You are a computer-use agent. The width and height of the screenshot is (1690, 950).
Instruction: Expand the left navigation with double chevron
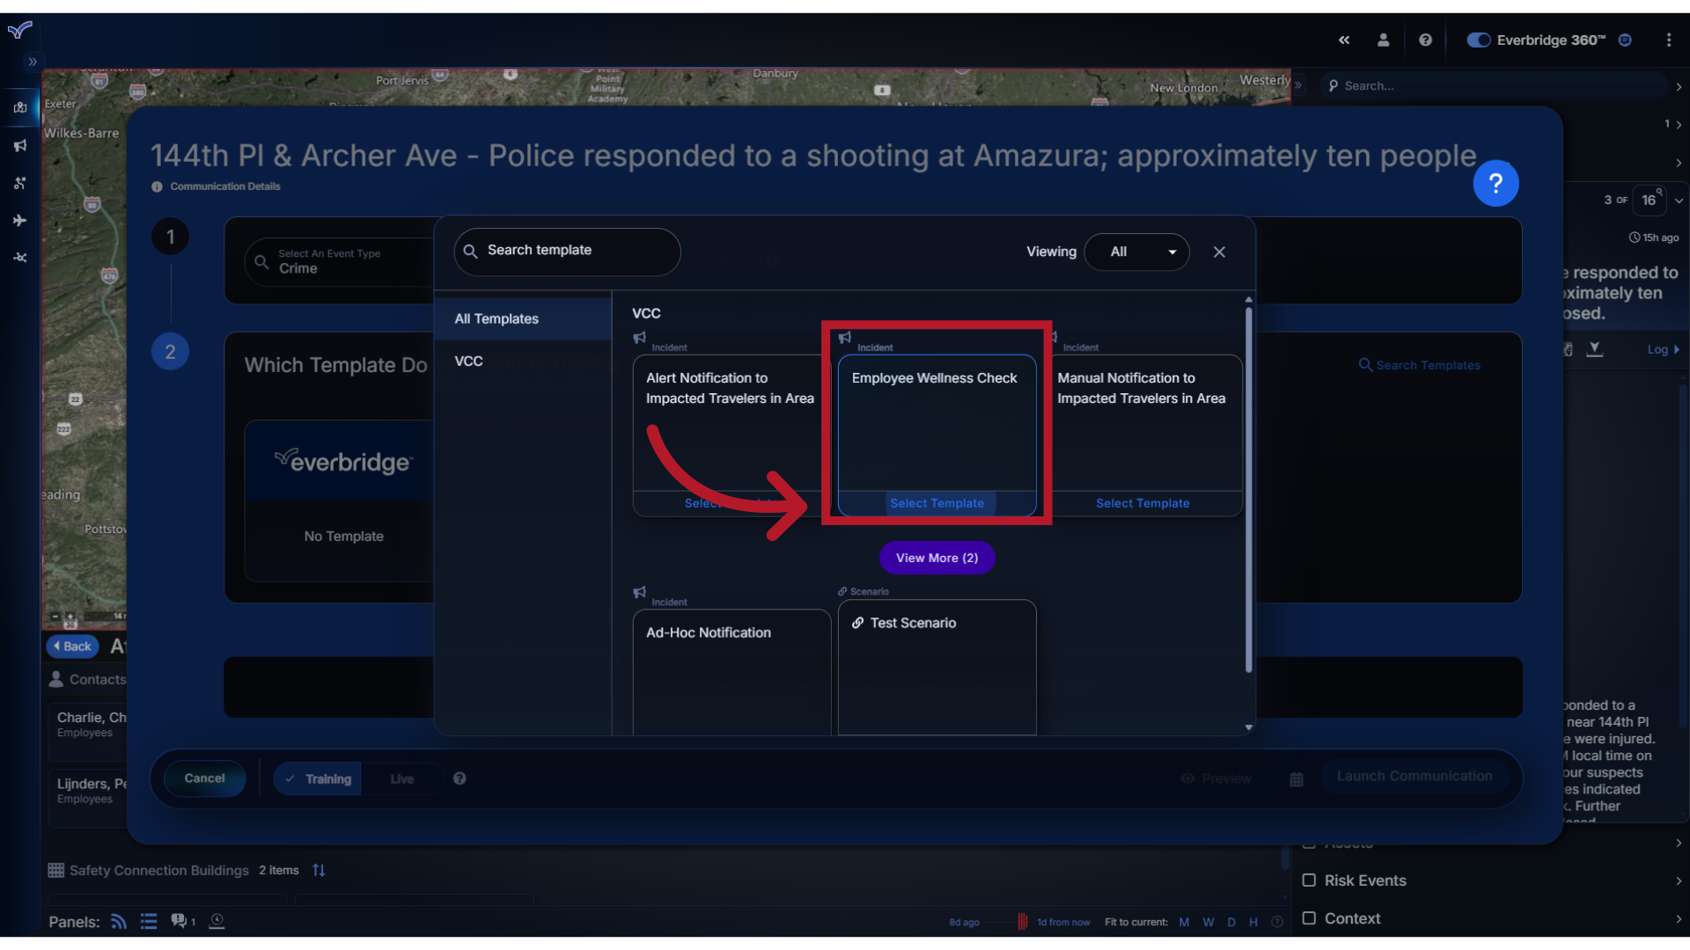(x=32, y=62)
